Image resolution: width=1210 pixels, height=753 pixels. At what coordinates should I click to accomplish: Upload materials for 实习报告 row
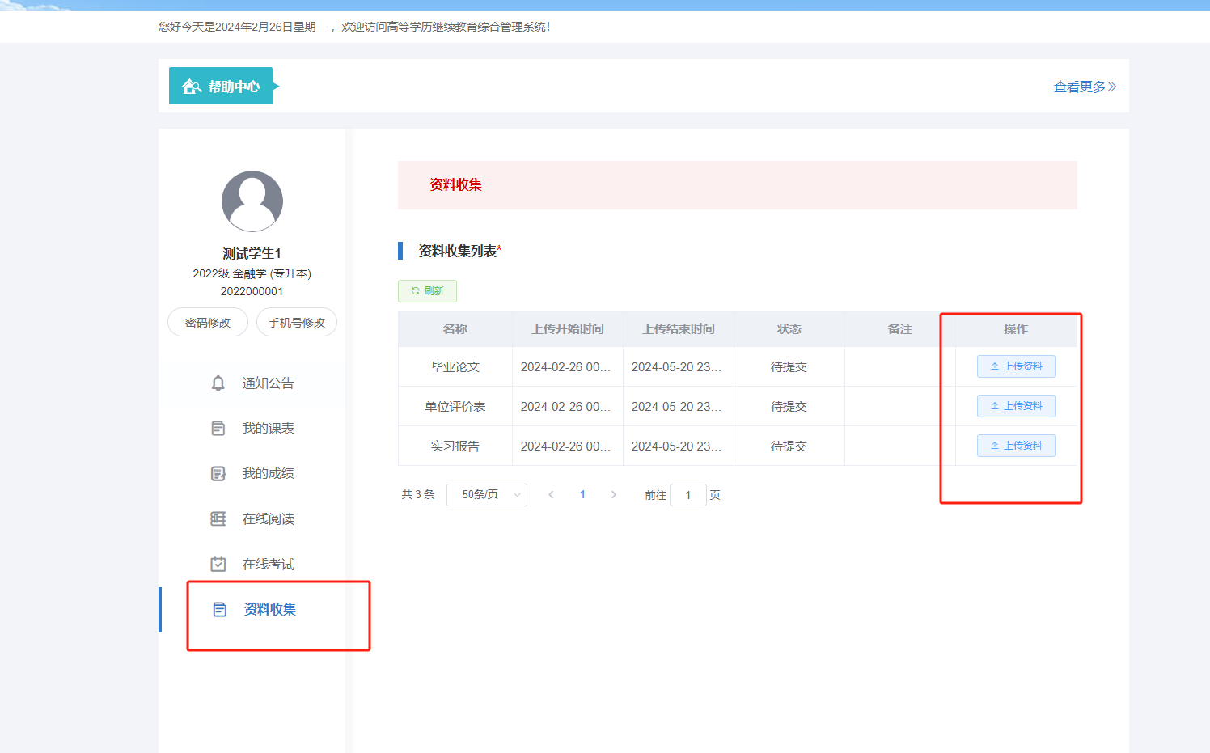point(1016,446)
